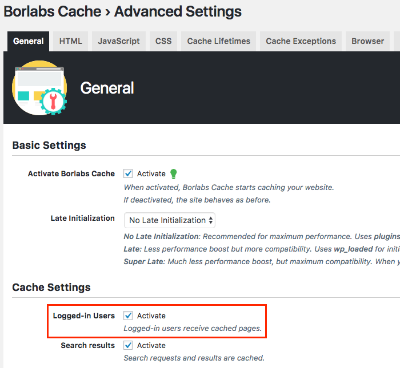Image resolution: width=400 pixels, height=368 pixels.
Task: Switch to the Browser tab
Action: pos(368,41)
